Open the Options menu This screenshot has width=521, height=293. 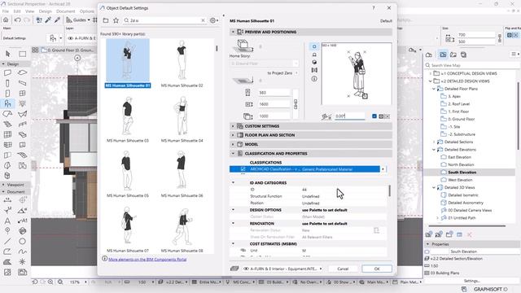[87, 11]
